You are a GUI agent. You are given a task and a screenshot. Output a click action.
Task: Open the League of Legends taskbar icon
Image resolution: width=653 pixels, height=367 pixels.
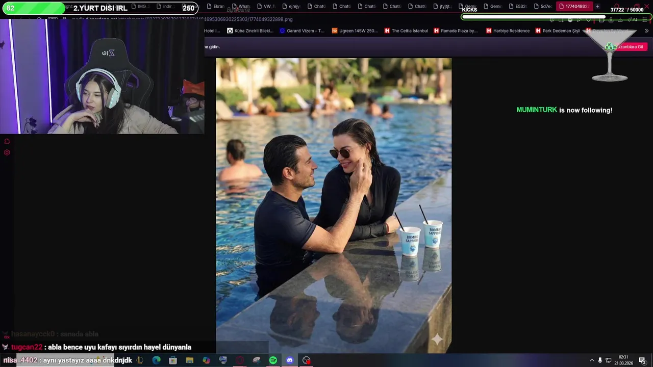[140, 360]
